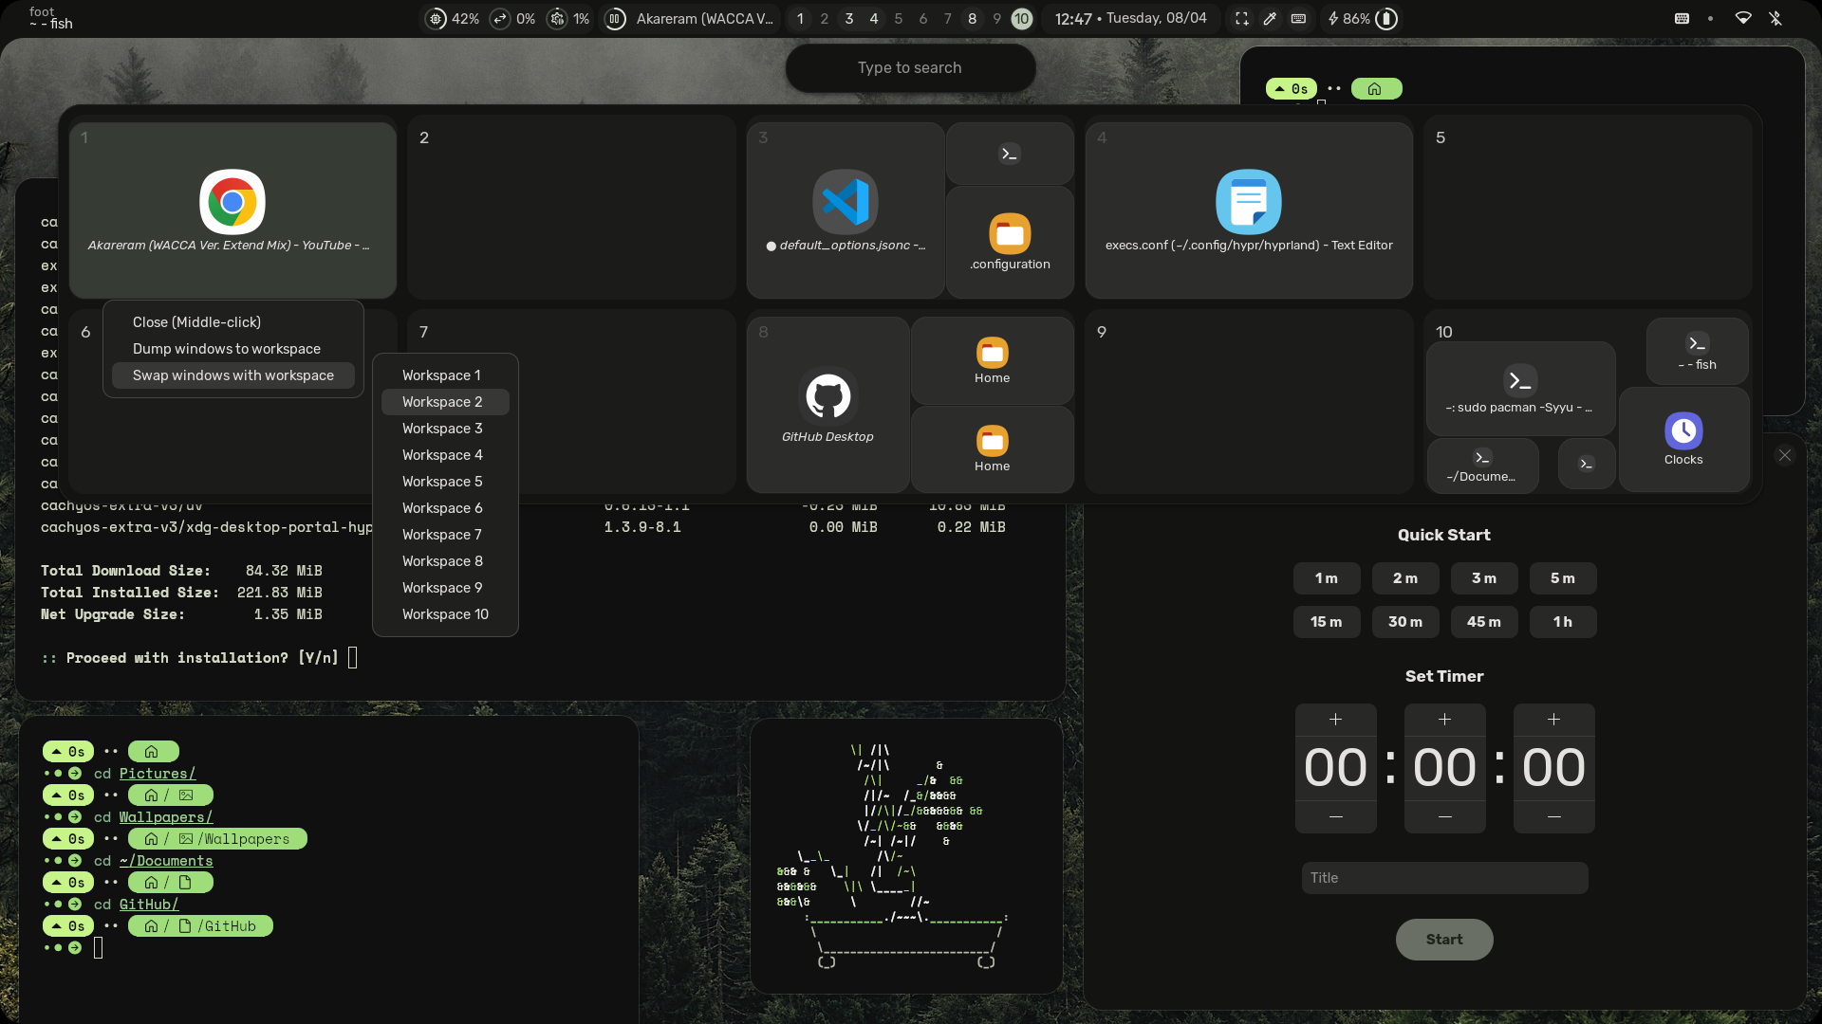Open the terminal window in workspace 3
1822x1024 pixels.
[1010, 154]
